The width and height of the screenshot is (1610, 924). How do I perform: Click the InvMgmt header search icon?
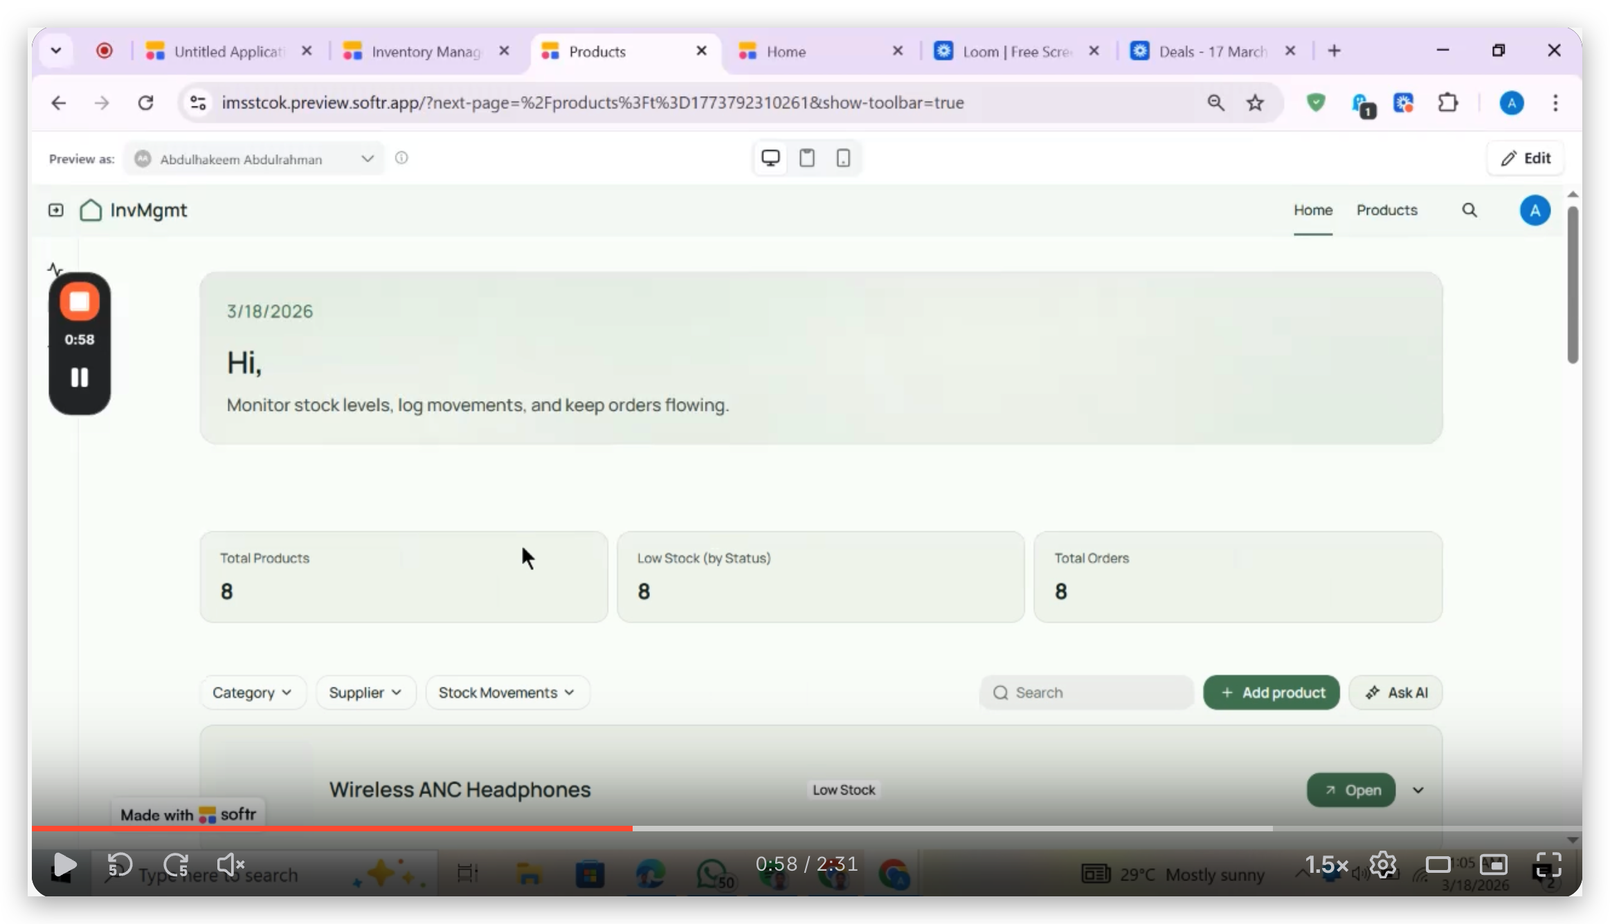pos(1469,210)
